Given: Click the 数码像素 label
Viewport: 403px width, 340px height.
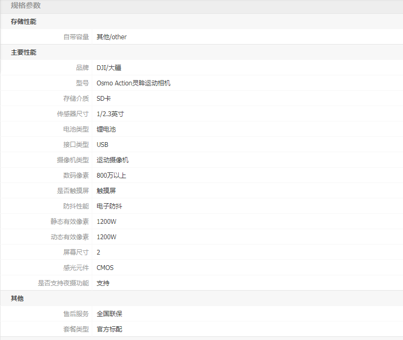Looking at the screenshot, I should point(76,176).
